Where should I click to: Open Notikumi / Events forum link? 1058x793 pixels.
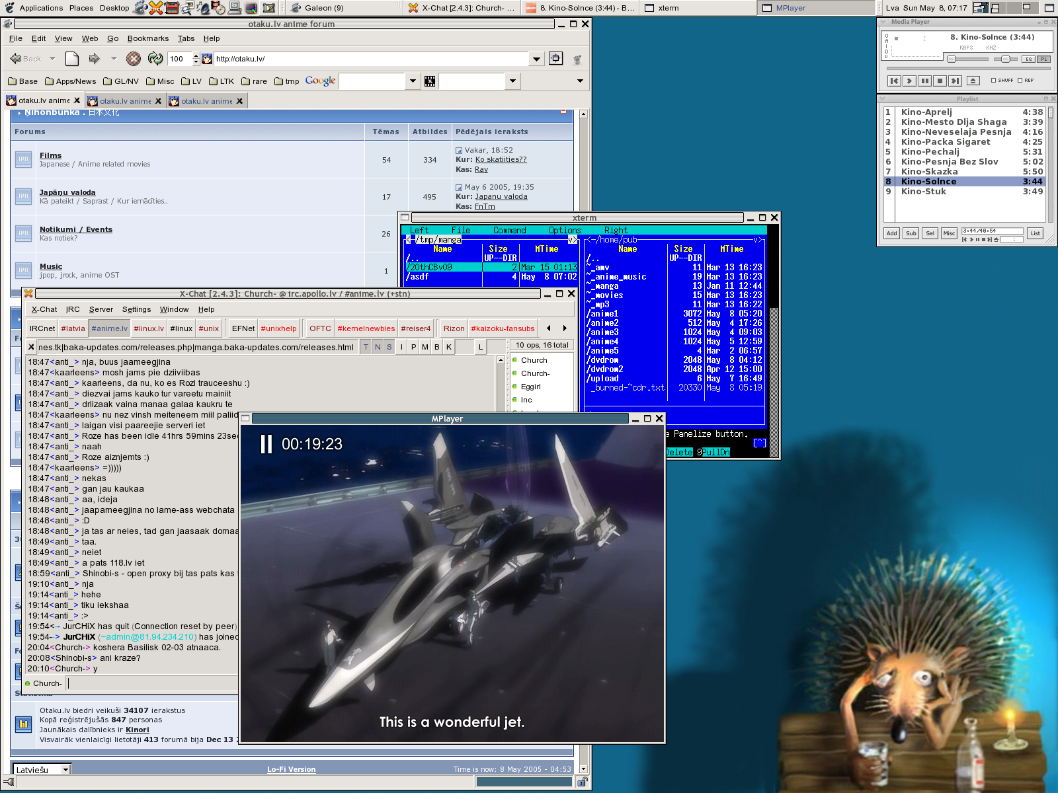(76, 229)
